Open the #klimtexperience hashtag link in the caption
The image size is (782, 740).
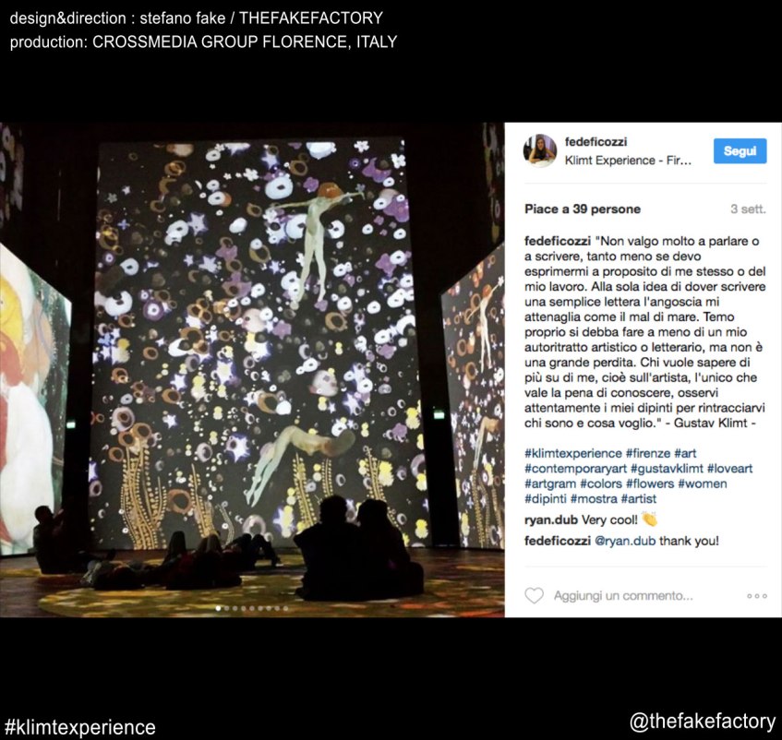pyautogui.click(x=573, y=453)
